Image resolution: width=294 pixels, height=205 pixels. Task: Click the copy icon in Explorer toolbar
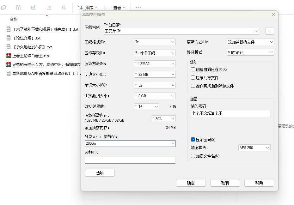pyautogui.click(x=3, y=8)
